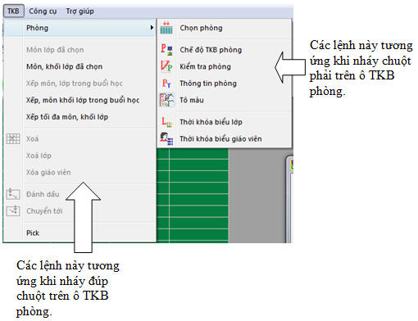Click the Thời khóa biểu giáo viên icon
This screenshot has height=321, width=418.
click(166, 138)
